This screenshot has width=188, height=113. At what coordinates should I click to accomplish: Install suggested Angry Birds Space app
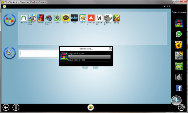click(x=179, y=23)
